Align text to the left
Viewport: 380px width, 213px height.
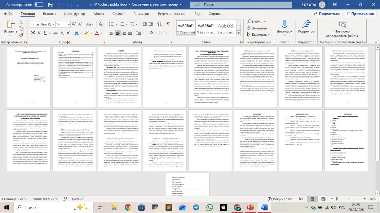click(112, 33)
